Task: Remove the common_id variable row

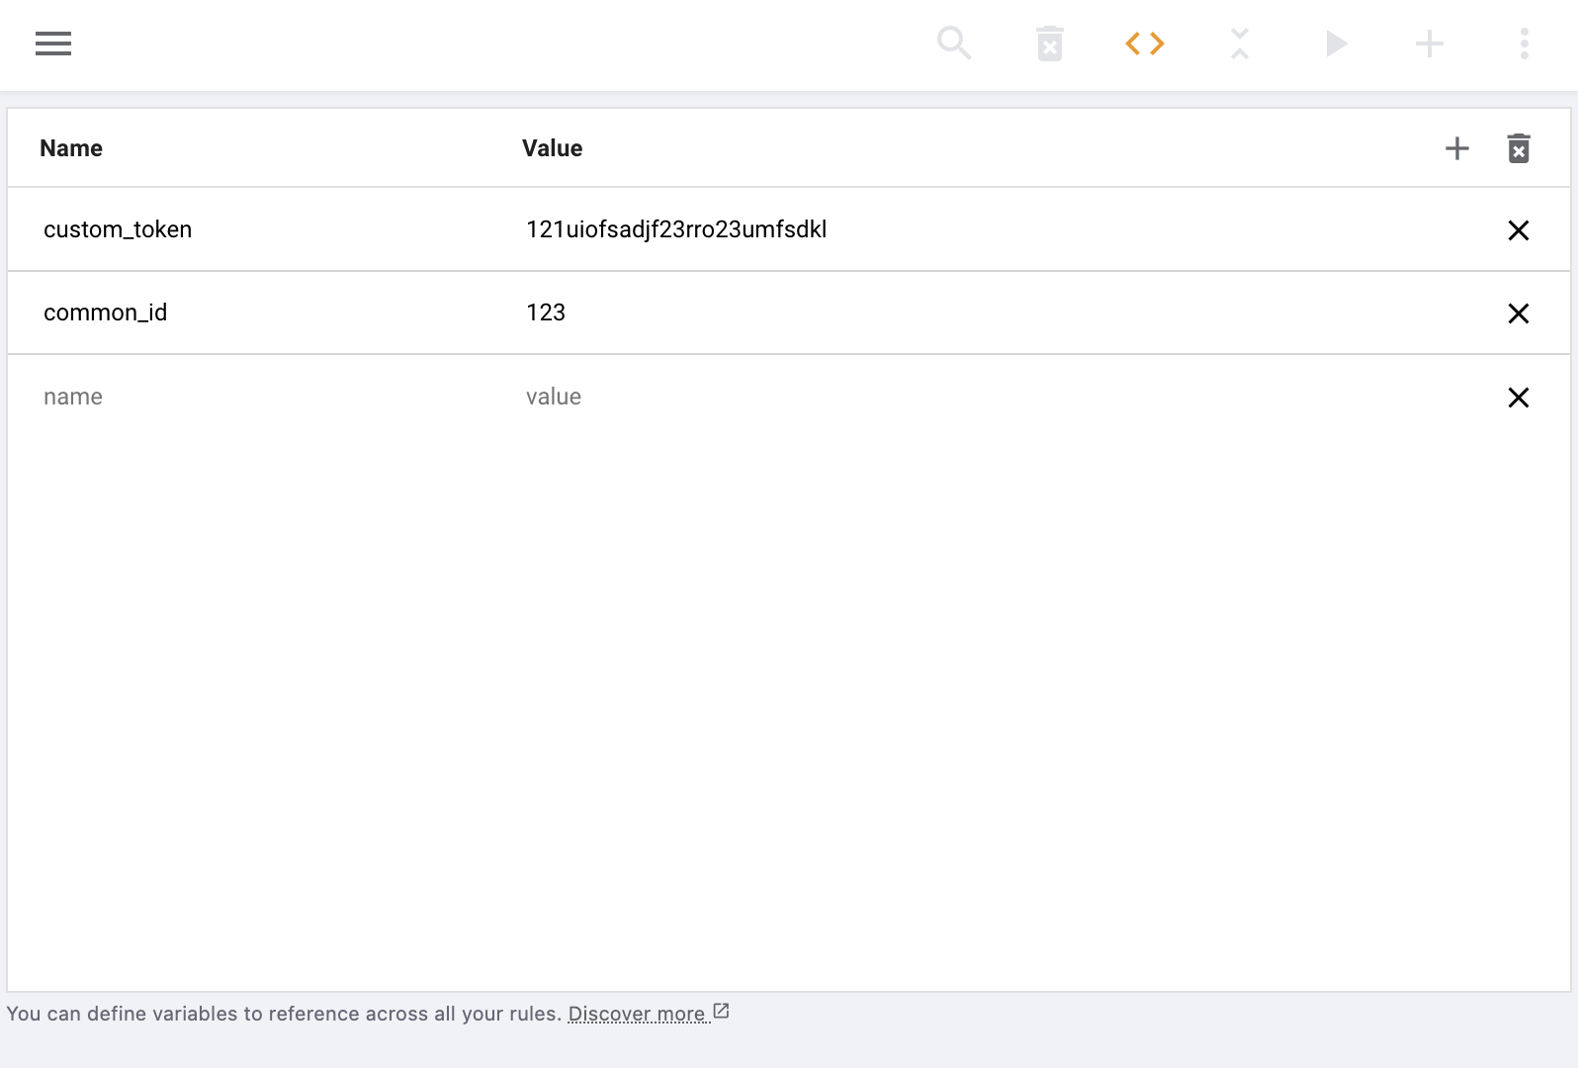Action: 1518,313
